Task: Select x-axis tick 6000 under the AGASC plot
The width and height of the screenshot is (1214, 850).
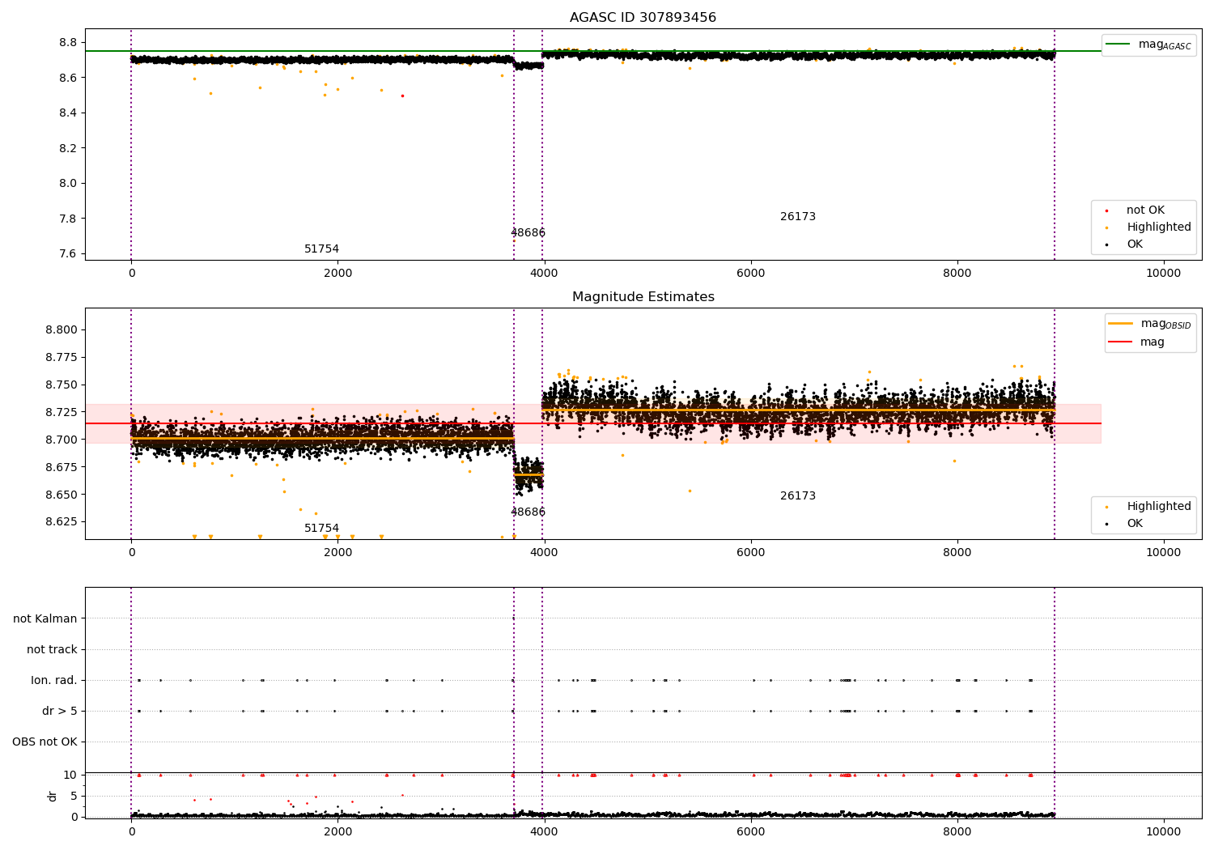Action: point(751,273)
